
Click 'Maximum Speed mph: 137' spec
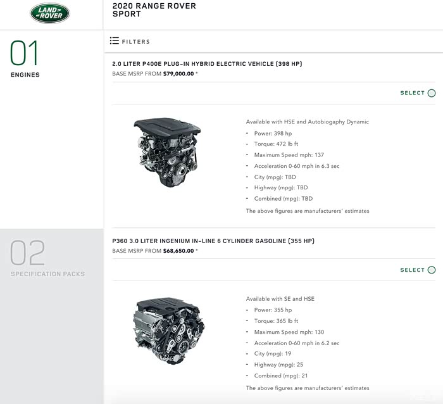tap(289, 155)
